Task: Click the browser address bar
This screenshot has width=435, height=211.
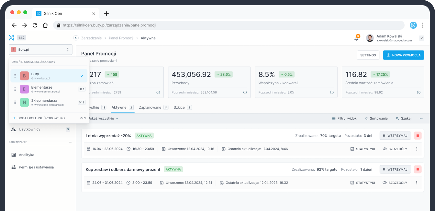Action: click(x=227, y=25)
